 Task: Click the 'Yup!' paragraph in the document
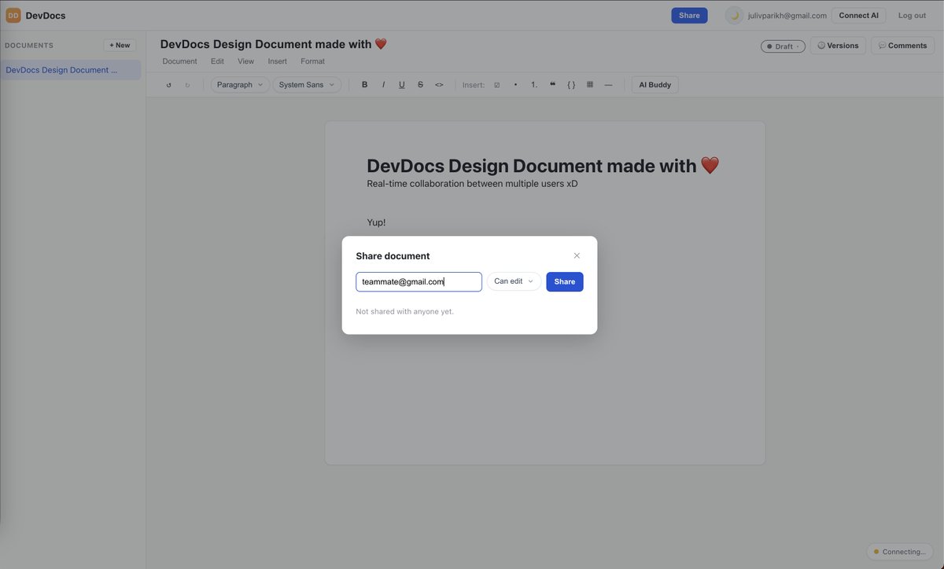point(376,222)
